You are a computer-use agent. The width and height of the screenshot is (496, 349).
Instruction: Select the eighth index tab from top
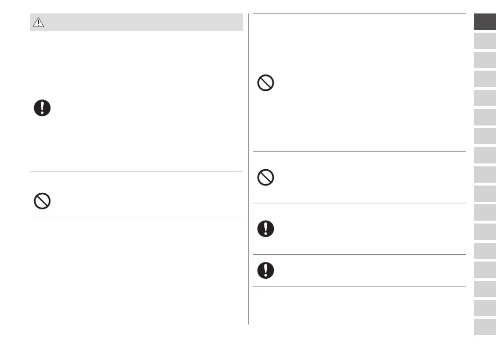[x=484, y=155]
